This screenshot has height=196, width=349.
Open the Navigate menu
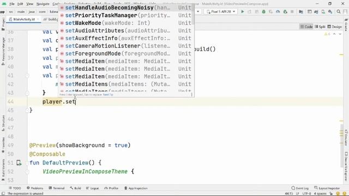point(43,4)
